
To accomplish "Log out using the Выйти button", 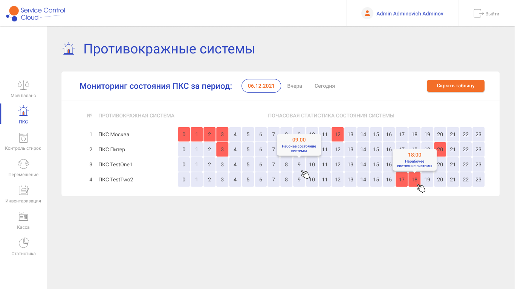I will [486, 14].
